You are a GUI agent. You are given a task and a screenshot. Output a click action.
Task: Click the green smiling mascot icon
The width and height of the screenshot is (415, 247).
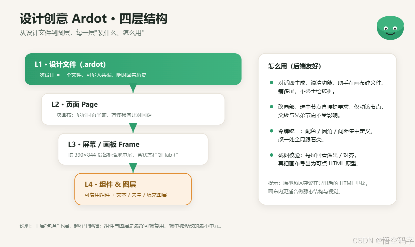(x=390, y=28)
